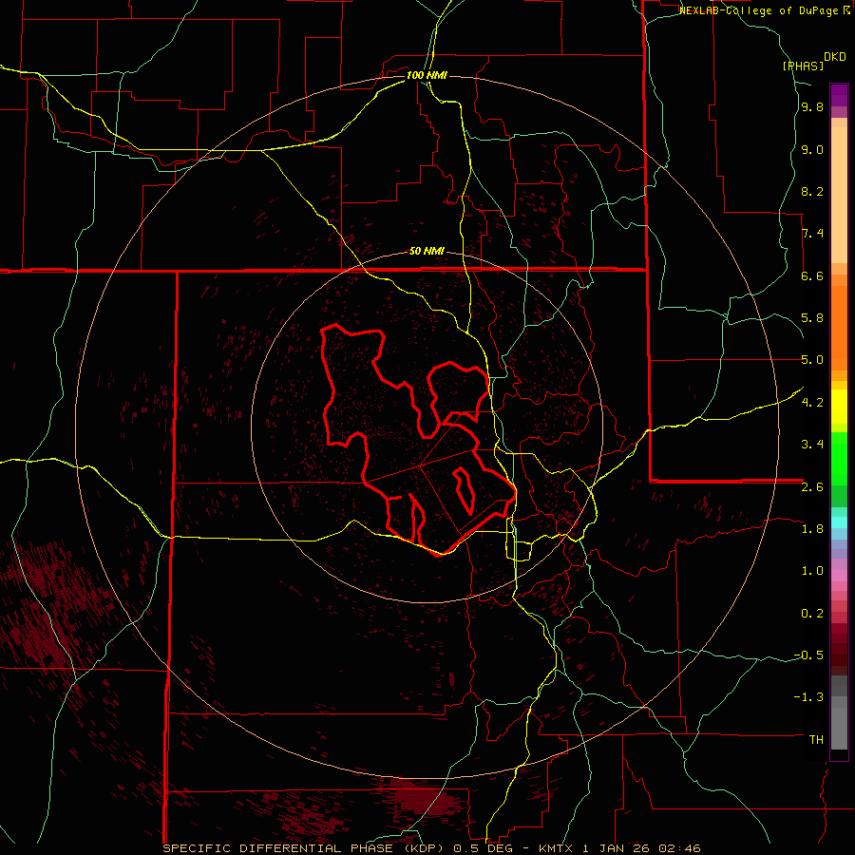Click the [PHAS] unit label
The image size is (855, 855).
pyautogui.click(x=803, y=66)
